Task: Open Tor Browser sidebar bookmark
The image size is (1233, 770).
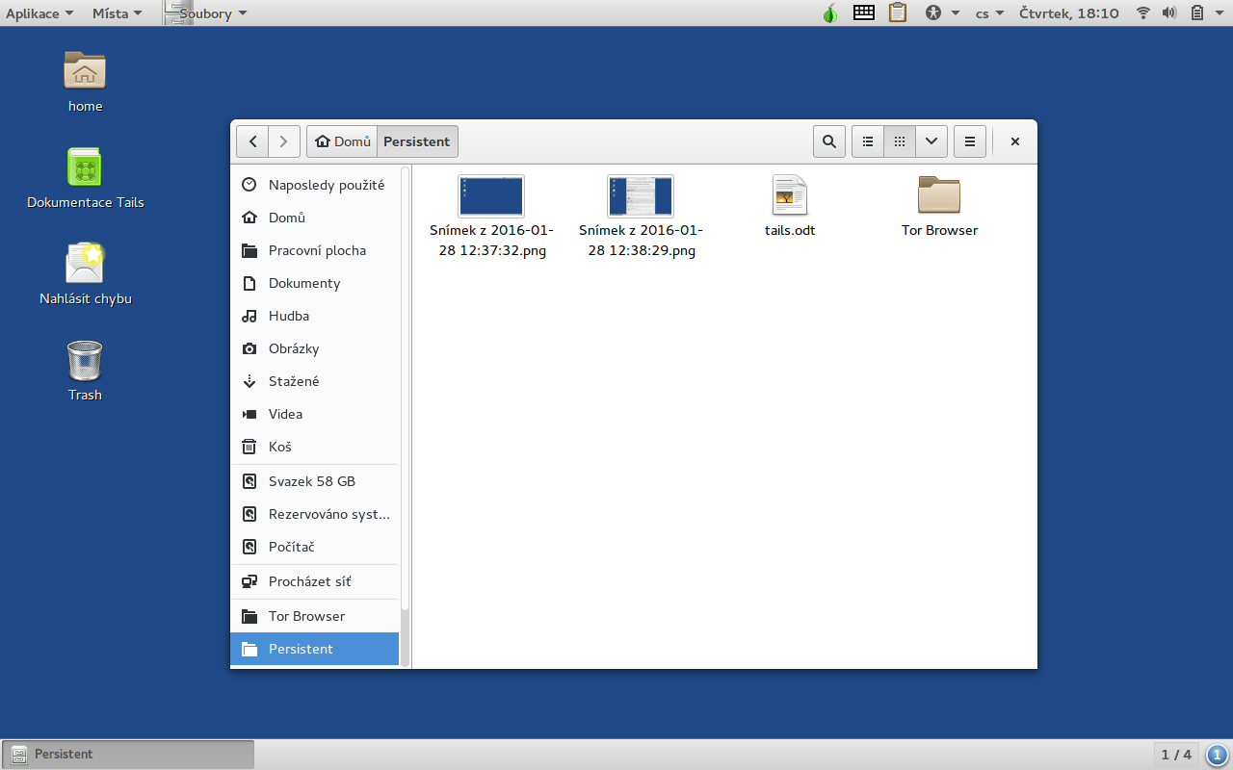Action: click(x=314, y=616)
